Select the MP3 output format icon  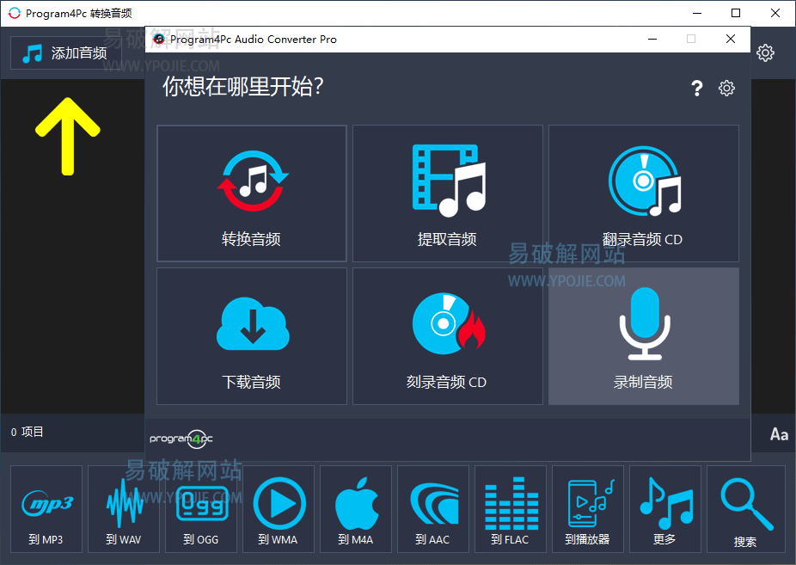point(46,509)
